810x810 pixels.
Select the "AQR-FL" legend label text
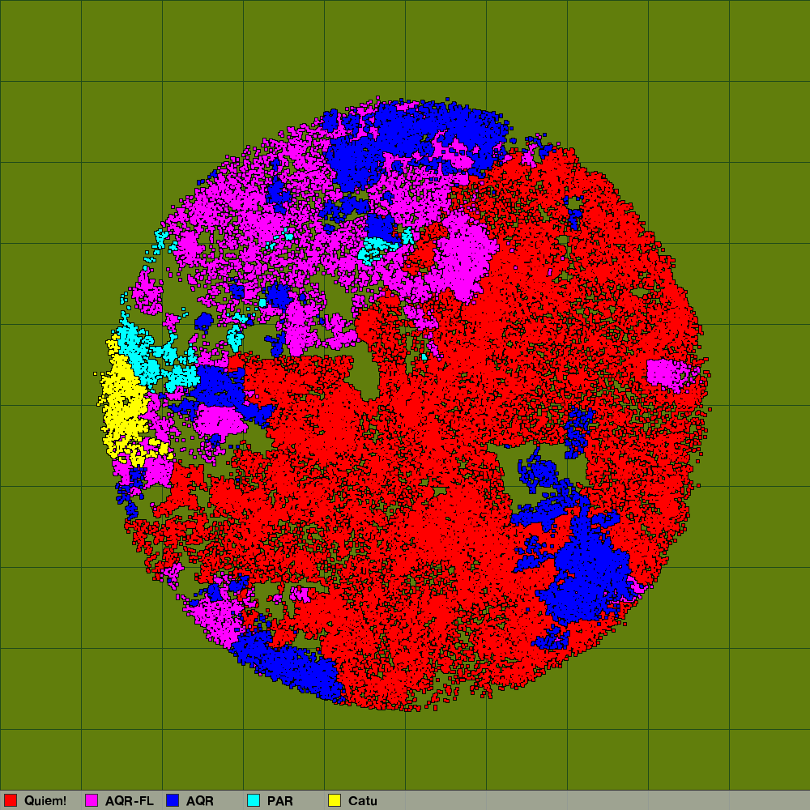[x=129, y=800]
